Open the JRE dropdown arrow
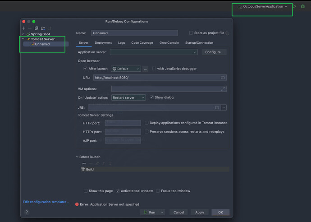This screenshot has width=311, height=222. point(224,108)
